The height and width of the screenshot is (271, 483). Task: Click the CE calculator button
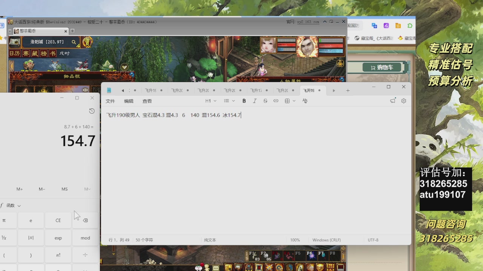click(58, 220)
